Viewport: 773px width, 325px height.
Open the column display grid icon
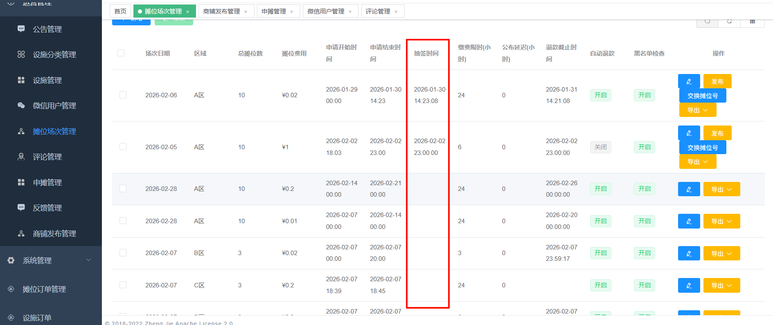pos(752,22)
